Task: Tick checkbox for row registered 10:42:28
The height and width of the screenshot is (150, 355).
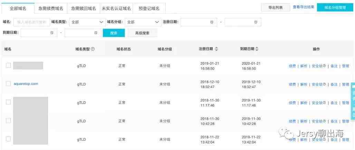Action: tap(8, 120)
